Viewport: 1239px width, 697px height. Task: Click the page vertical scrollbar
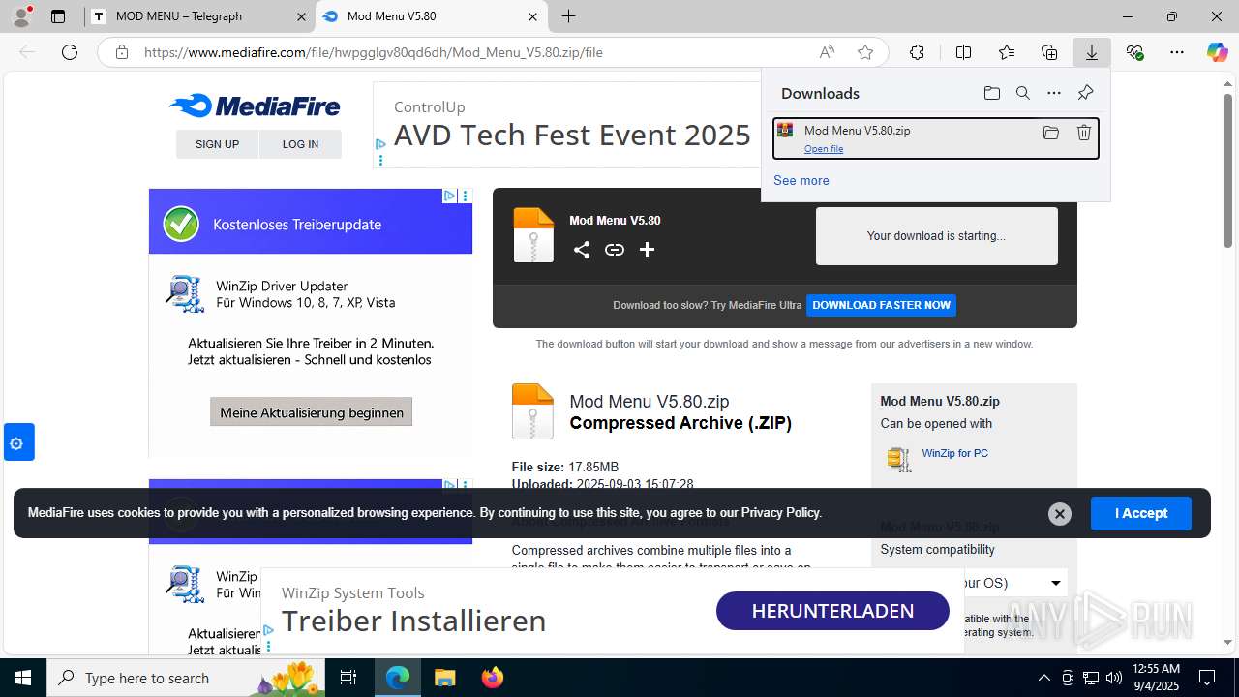coord(1227,169)
